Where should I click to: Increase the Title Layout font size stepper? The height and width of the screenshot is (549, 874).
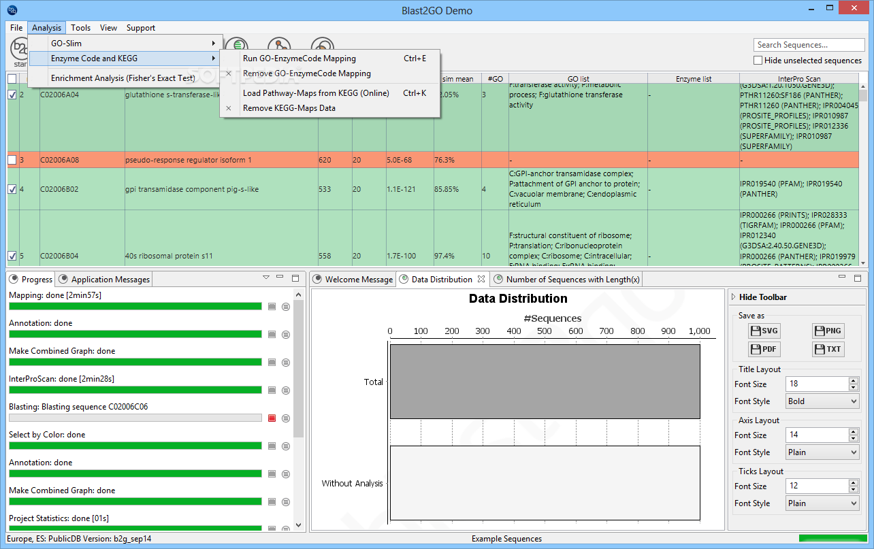[854, 381]
